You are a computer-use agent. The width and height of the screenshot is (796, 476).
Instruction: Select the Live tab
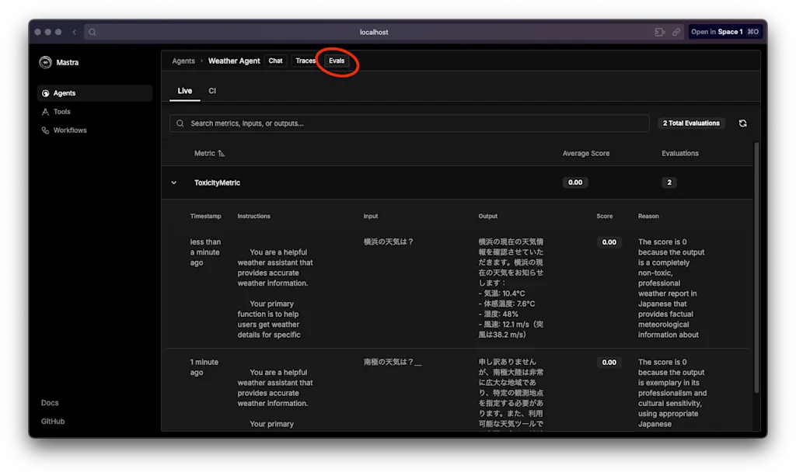coord(185,91)
